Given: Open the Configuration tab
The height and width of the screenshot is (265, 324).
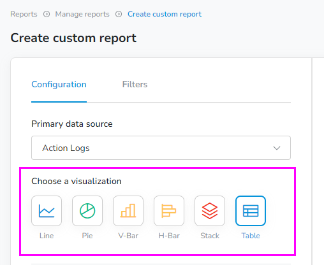Looking at the screenshot, I should coord(59,85).
